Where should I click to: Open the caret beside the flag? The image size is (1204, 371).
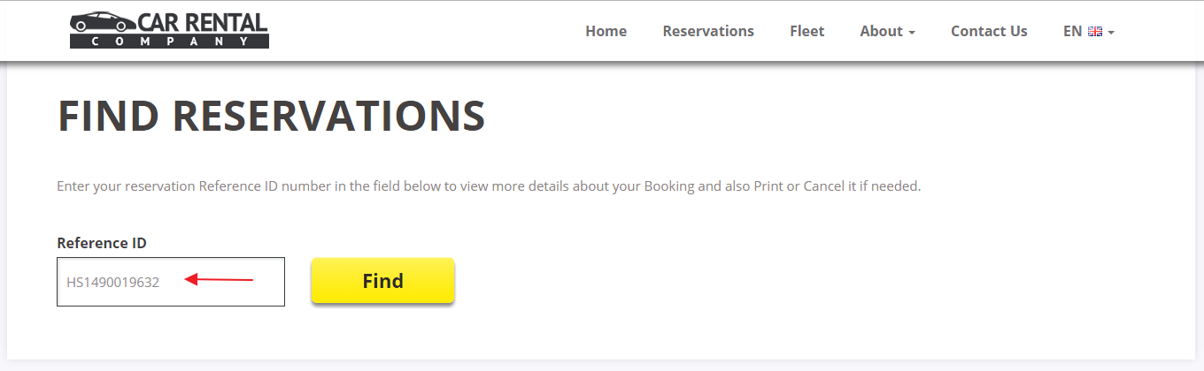tap(1111, 33)
